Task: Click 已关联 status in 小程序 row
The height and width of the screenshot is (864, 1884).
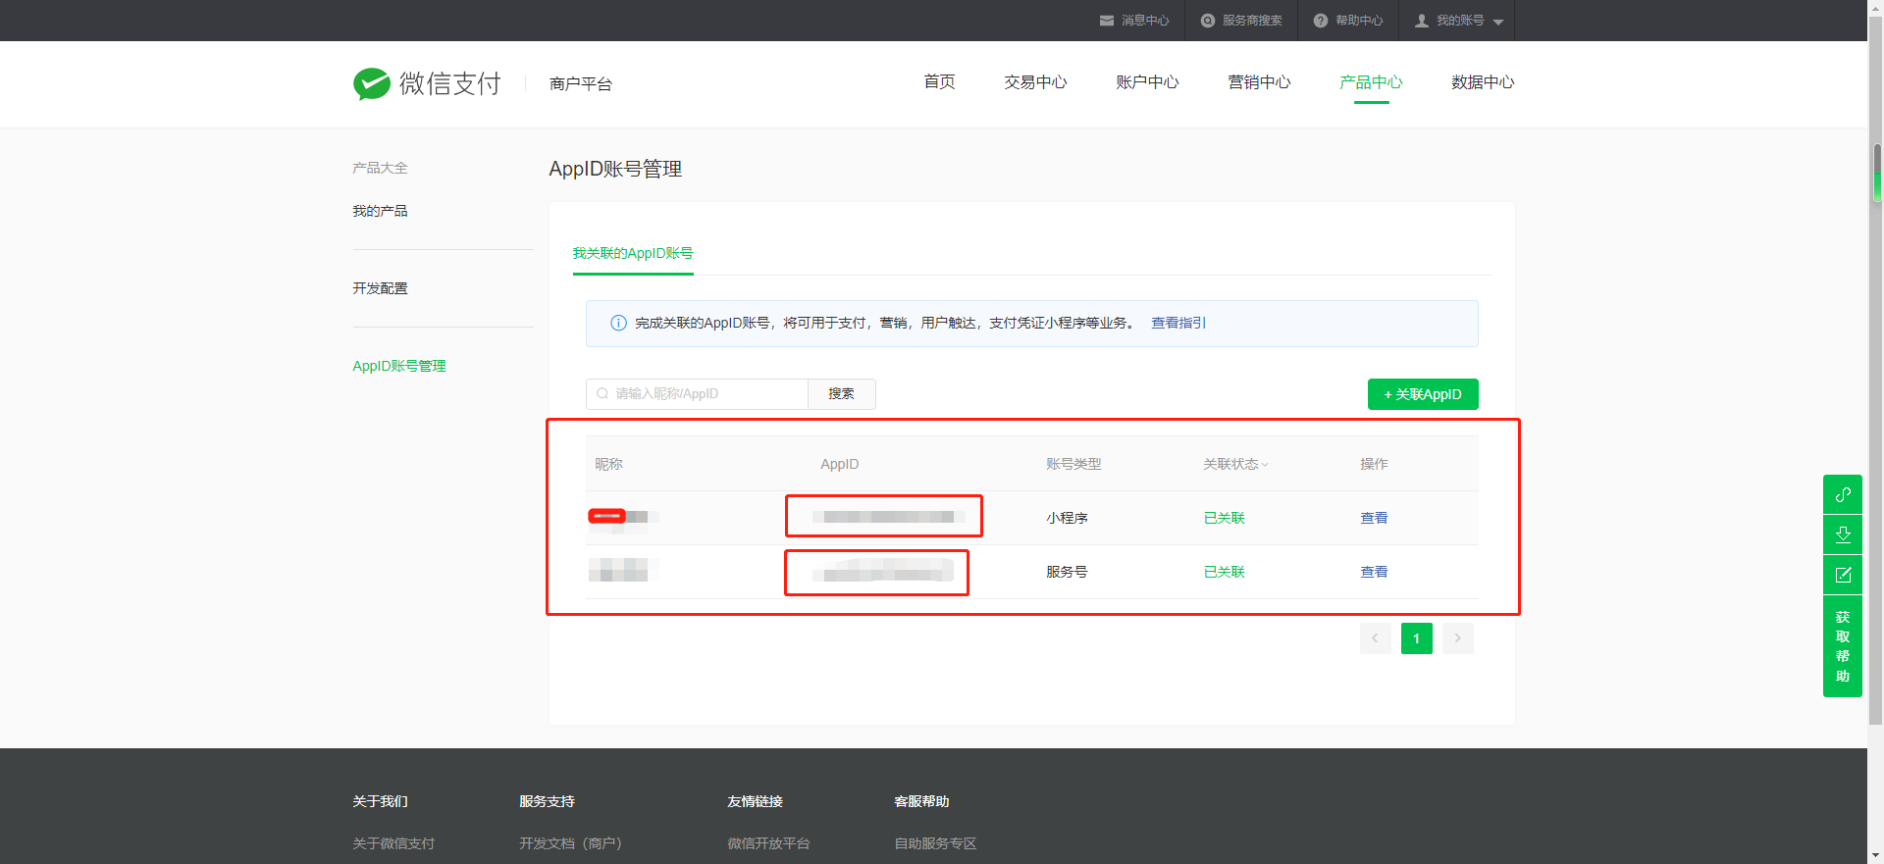Action: pyautogui.click(x=1224, y=518)
